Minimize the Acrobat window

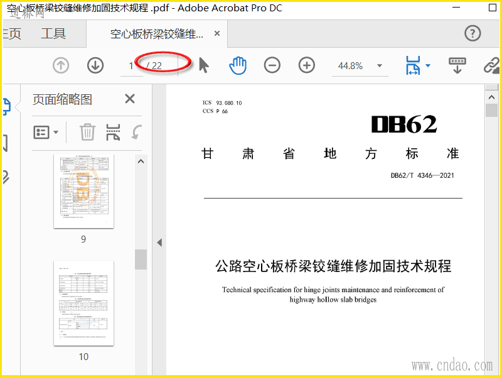pyautogui.click(x=456, y=7)
